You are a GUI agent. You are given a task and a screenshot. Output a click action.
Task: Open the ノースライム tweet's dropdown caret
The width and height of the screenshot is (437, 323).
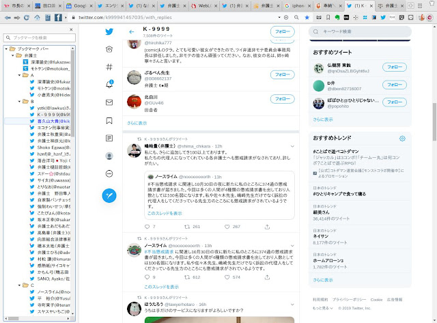click(x=292, y=246)
